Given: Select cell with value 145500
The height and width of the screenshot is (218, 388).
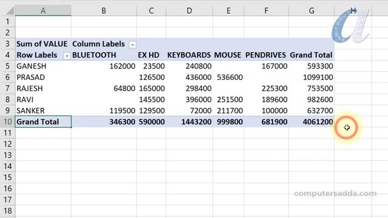Looking at the screenshot, I should pyautogui.click(x=151, y=99).
